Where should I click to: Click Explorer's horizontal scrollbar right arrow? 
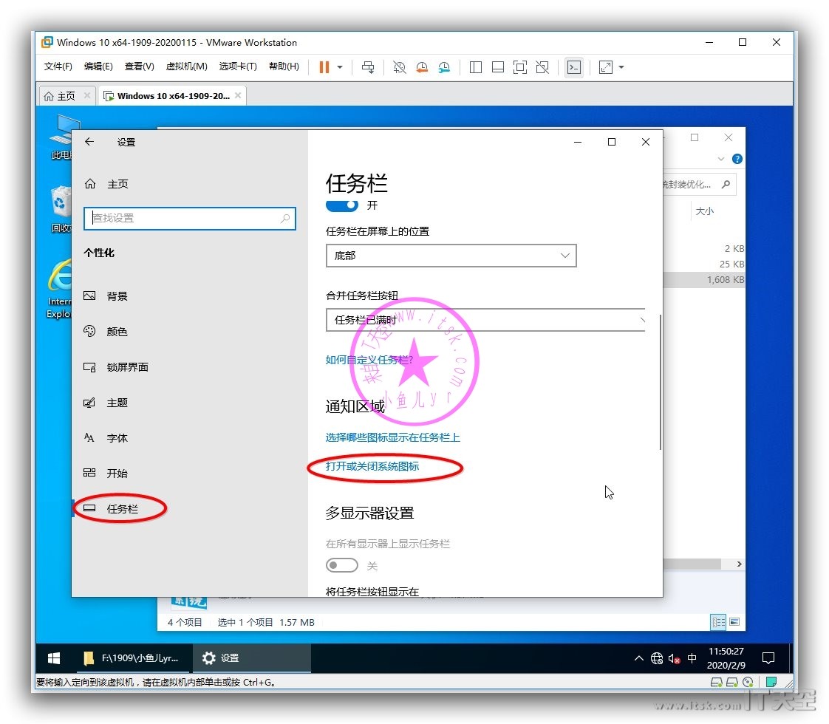click(739, 564)
